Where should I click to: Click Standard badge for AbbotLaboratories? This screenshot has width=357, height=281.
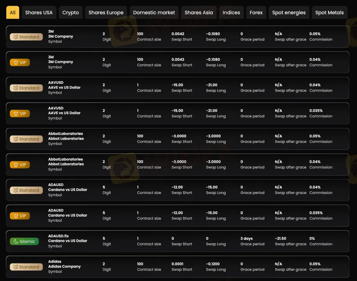26,139
